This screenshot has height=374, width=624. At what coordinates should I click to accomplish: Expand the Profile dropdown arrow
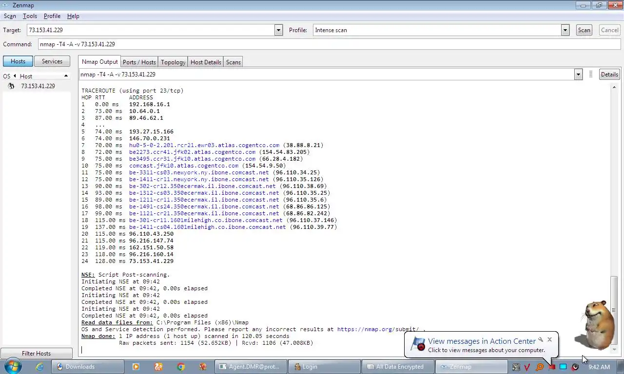tap(565, 30)
